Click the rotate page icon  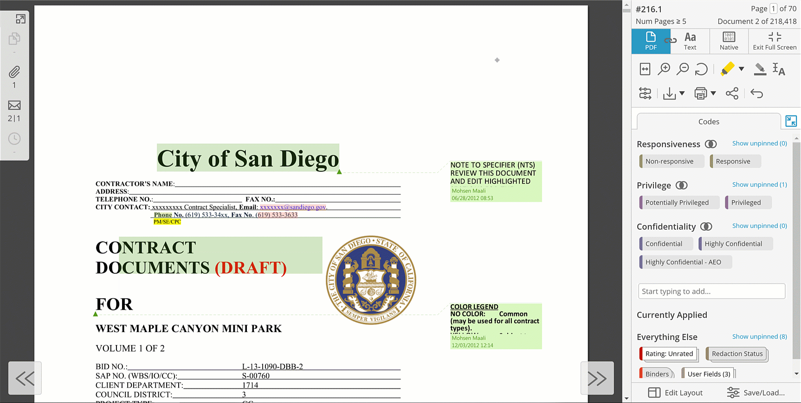pos(701,69)
